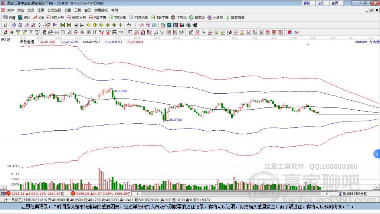This screenshot has width=380, height=214.
Task: Open the calculator icon in toolbar
Action: [x=169, y=25]
